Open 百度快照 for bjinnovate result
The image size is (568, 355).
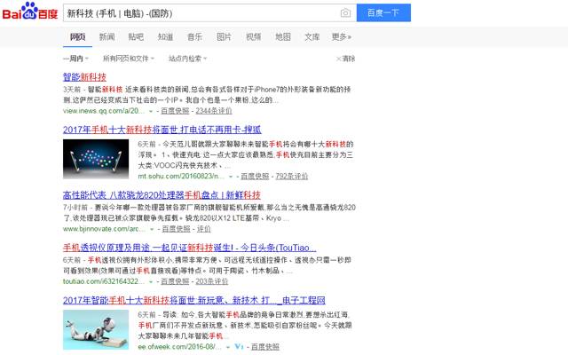176,229
